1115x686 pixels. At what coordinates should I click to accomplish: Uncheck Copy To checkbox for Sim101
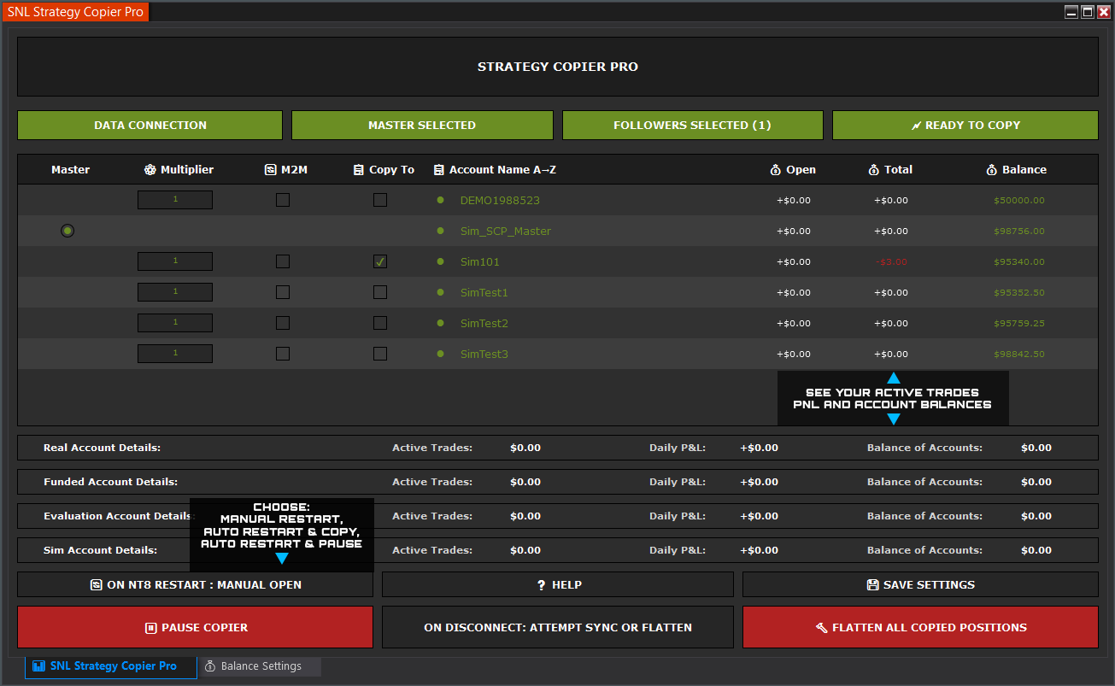pyautogui.click(x=380, y=261)
